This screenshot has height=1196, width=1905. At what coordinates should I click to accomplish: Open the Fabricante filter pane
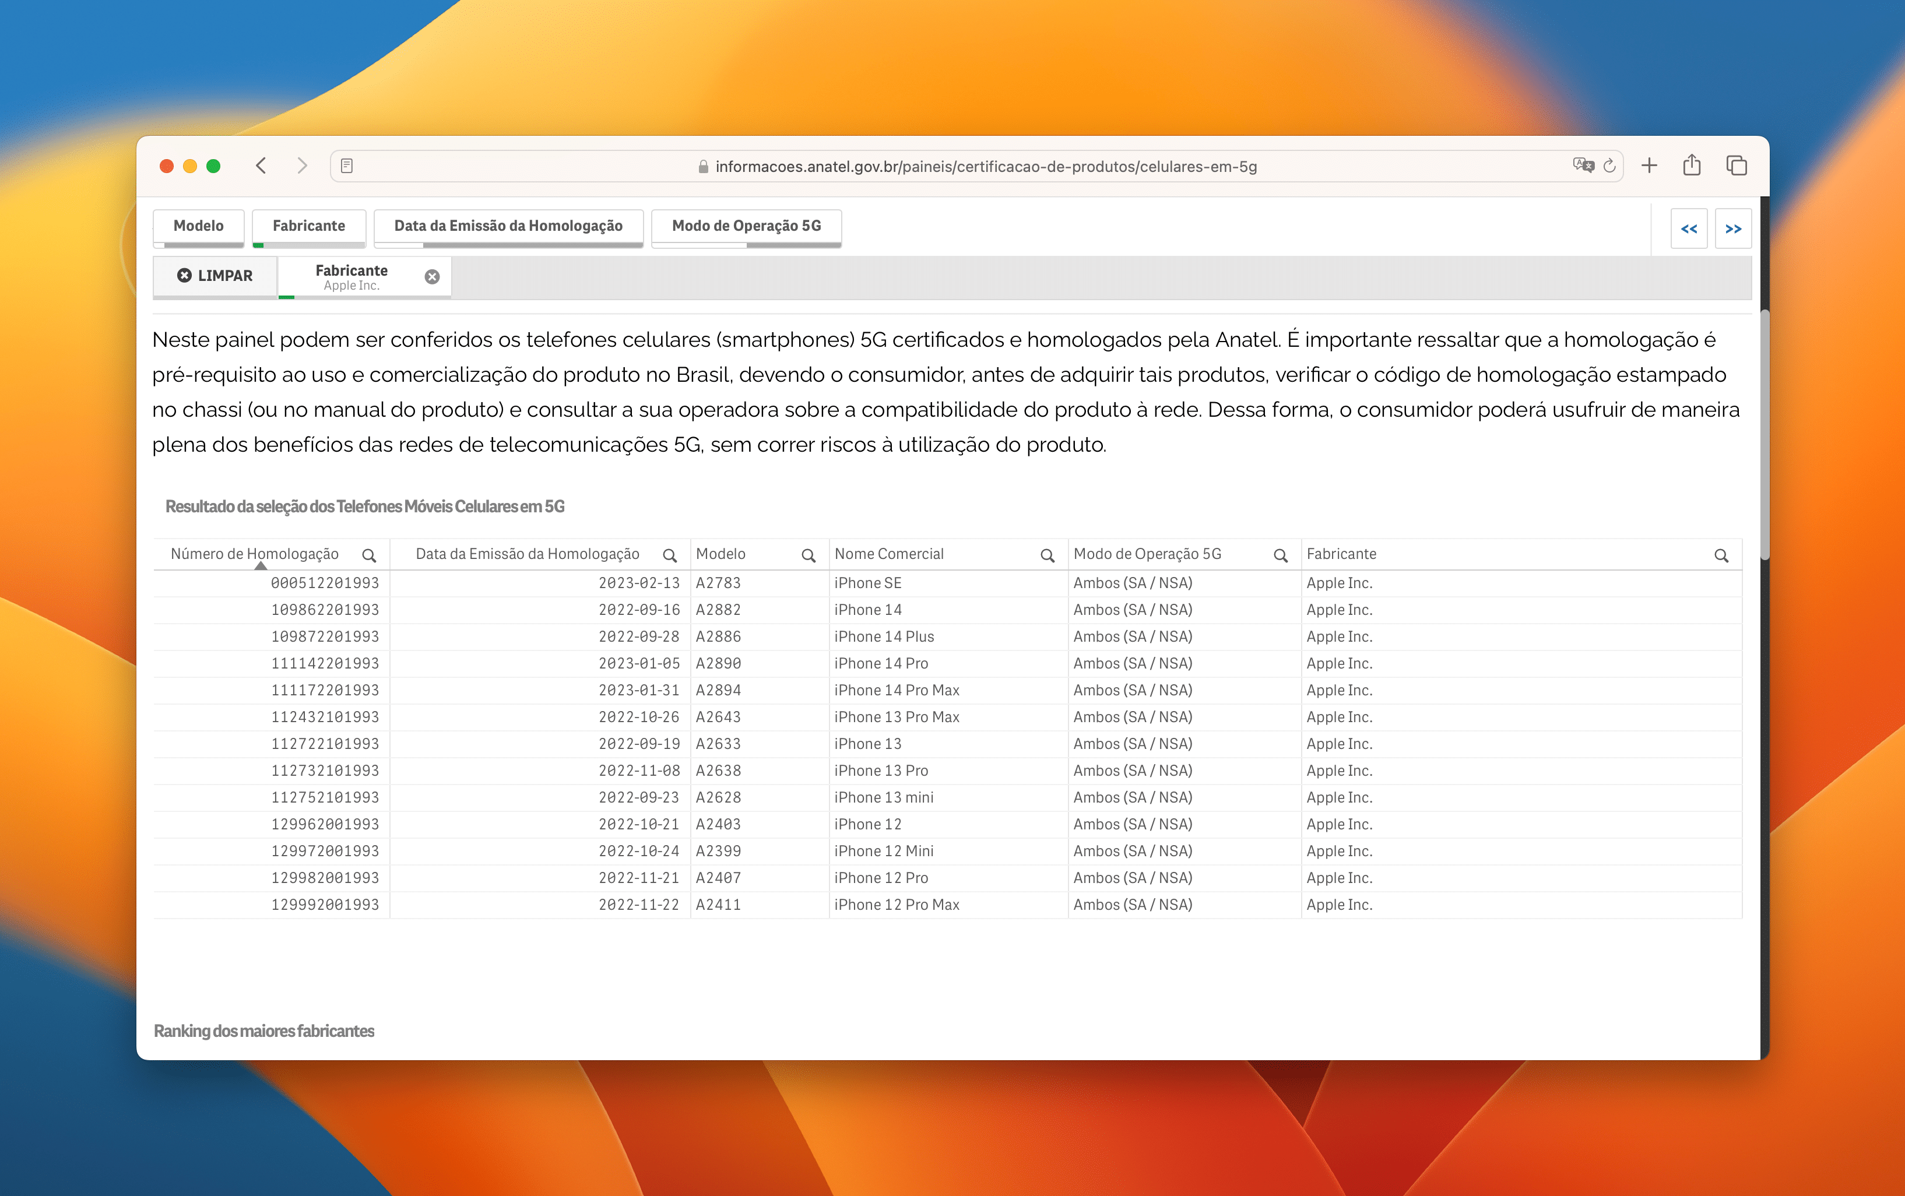[x=308, y=227]
